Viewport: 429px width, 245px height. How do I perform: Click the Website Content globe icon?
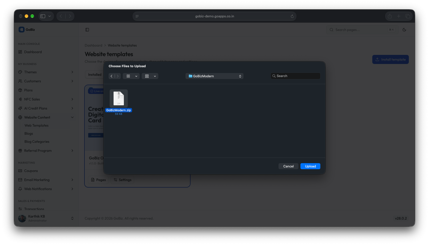20,117
